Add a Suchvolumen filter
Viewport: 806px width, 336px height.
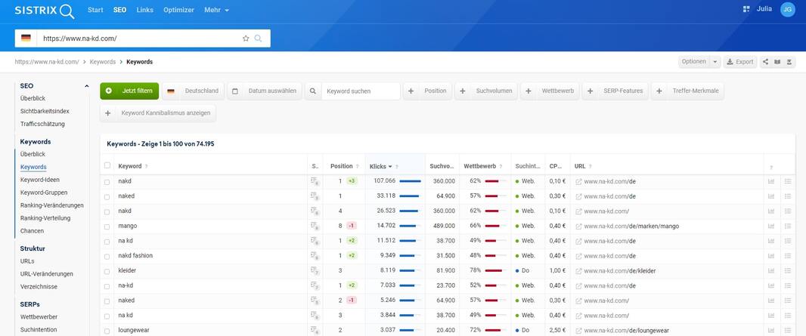[486, 91]
